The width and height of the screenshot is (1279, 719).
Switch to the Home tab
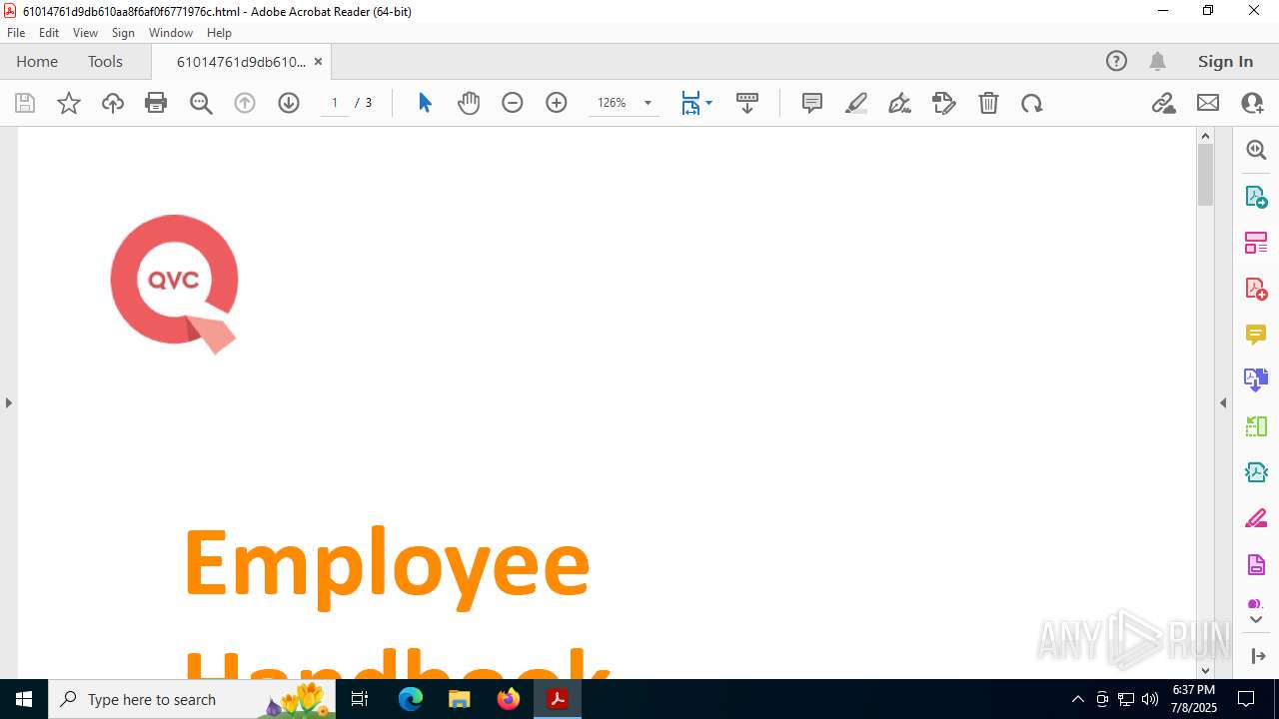[x=37, y=61]
